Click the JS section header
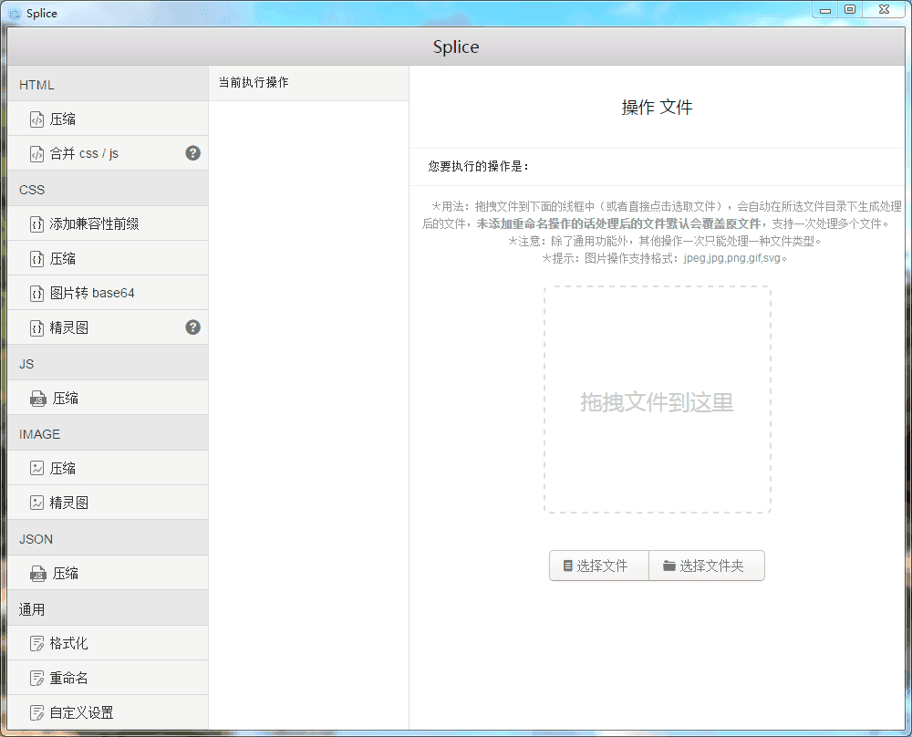 [x=109, y=364]
